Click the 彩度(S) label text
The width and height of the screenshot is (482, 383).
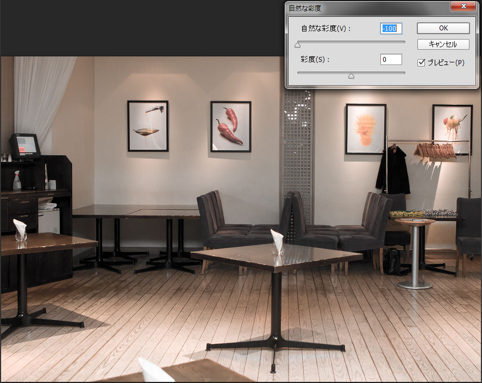pos(315,60)
